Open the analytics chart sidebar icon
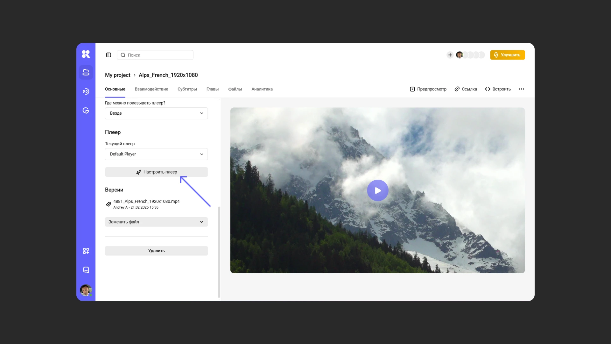This screenshot has width=611, height=344. (x=86, y=111)
